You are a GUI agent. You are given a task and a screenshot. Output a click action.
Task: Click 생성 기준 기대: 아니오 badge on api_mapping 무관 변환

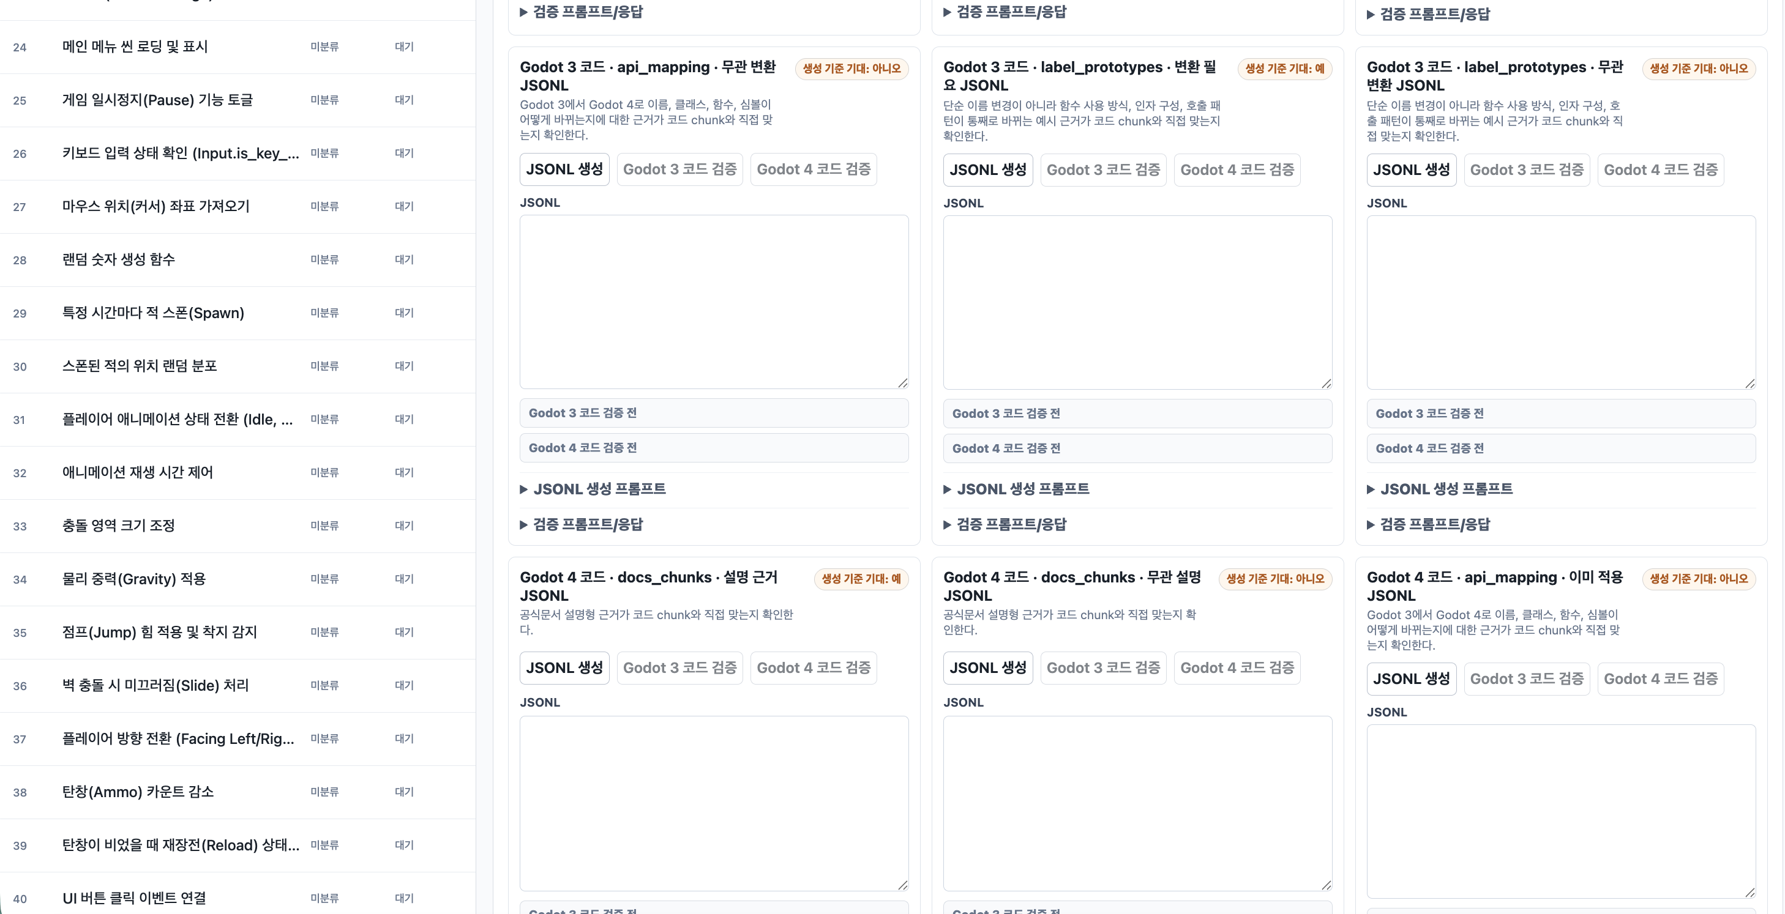[851, 69]
